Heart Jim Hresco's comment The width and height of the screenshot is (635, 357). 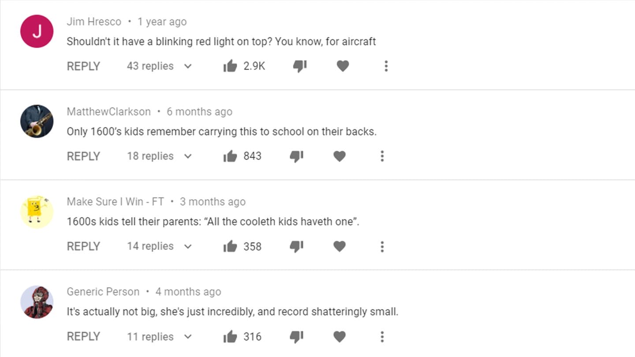pos(343,67)
